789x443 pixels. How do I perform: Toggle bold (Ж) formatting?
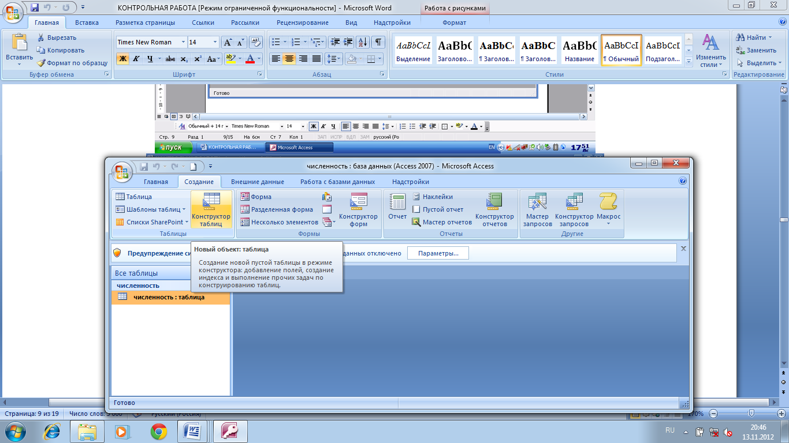tap(122, 59)
